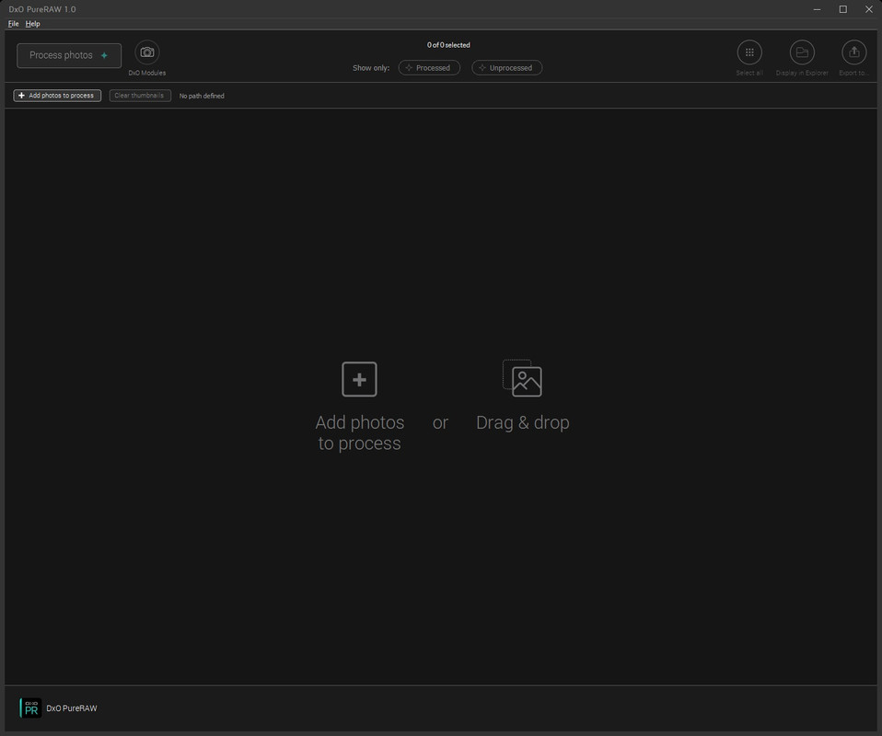Close the DxO PureRAW window

pos(868,9)
